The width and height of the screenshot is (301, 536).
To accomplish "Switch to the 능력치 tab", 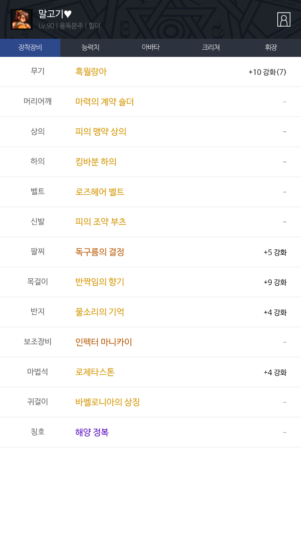I will (x=90, y=47).
